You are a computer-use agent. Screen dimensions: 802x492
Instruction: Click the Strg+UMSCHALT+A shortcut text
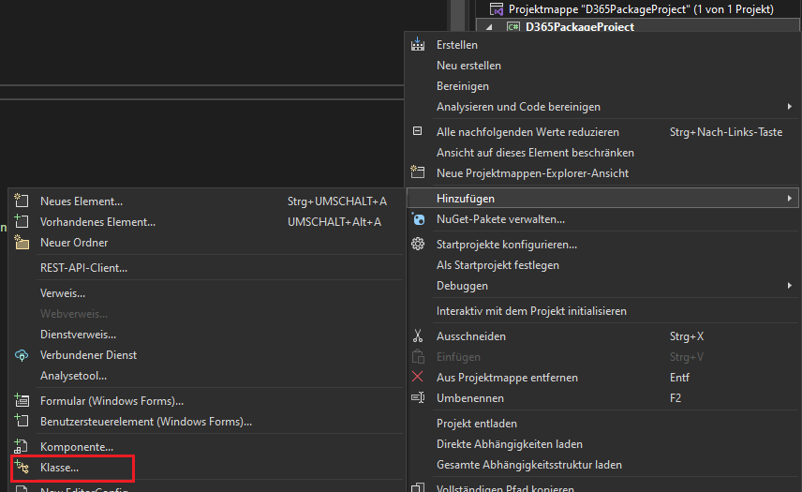pos(337,201)
